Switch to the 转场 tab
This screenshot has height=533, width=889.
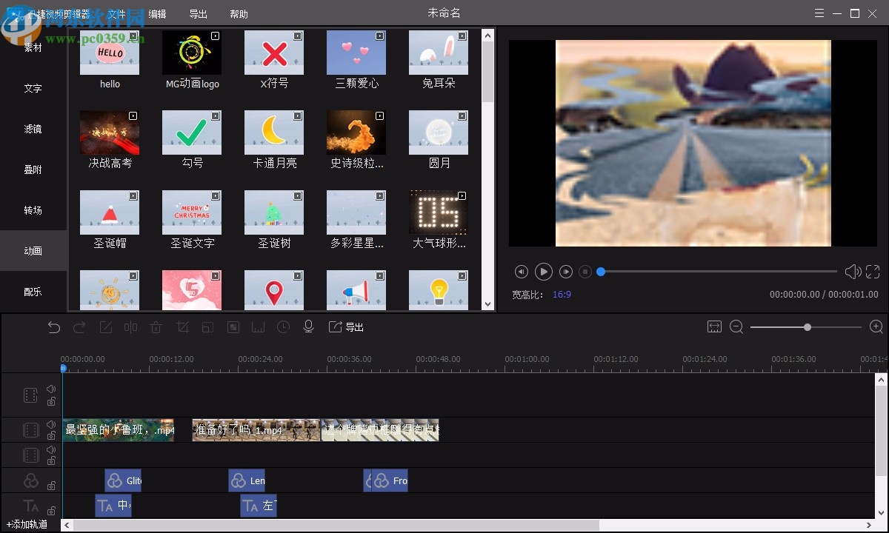tap(33, 210)
